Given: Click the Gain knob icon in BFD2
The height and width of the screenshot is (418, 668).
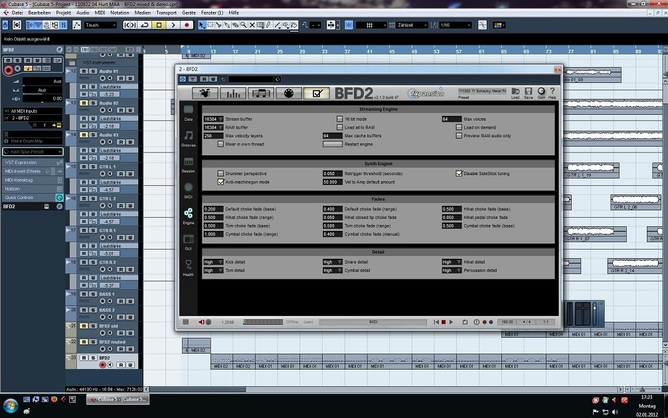Looking at the screenshot, I should coord(541,91).
